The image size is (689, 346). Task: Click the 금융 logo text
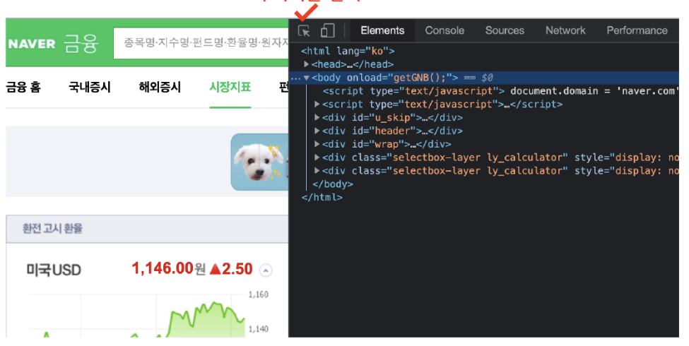tap(81, 44)
